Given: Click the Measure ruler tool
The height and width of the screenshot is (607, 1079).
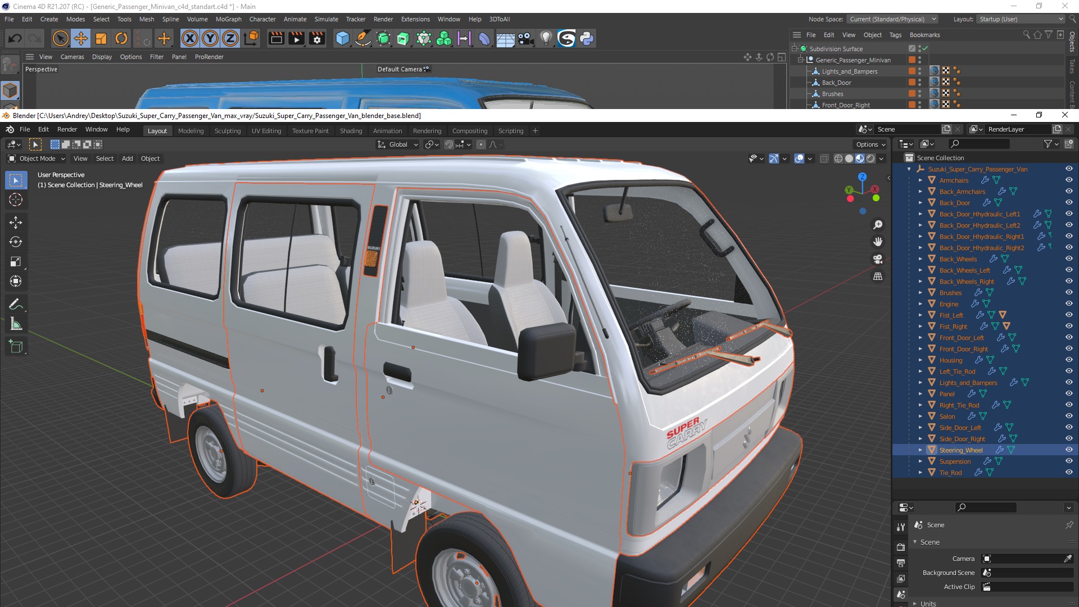Looking at the screenshot, I should coord(16,324).
